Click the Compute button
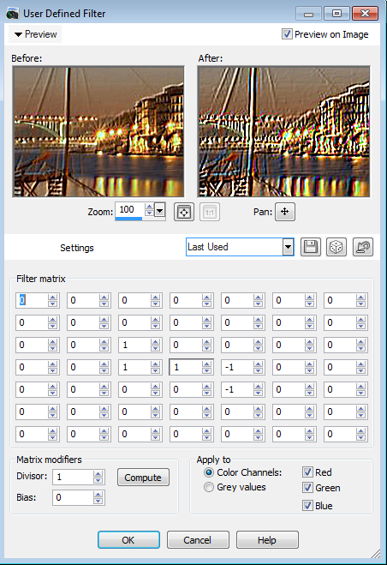 click(x=143, y=478)
